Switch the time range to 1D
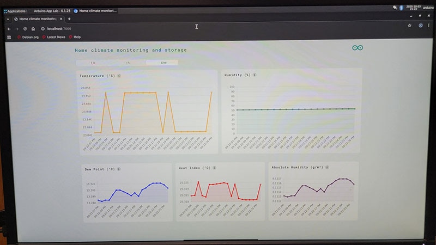Image resolution: width=436 pixels, height=245 pixels. (x=93, y=63)
